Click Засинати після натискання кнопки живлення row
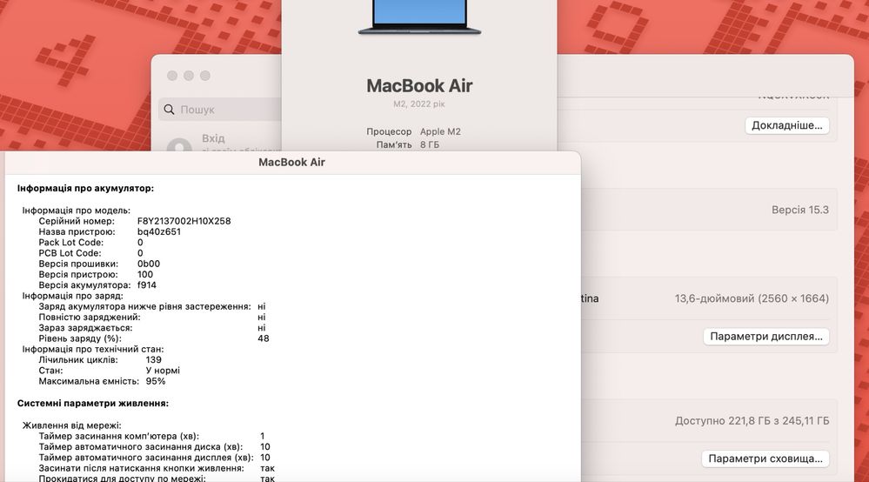This screenshot has width=869, height=482. click(x=157, y=468)
